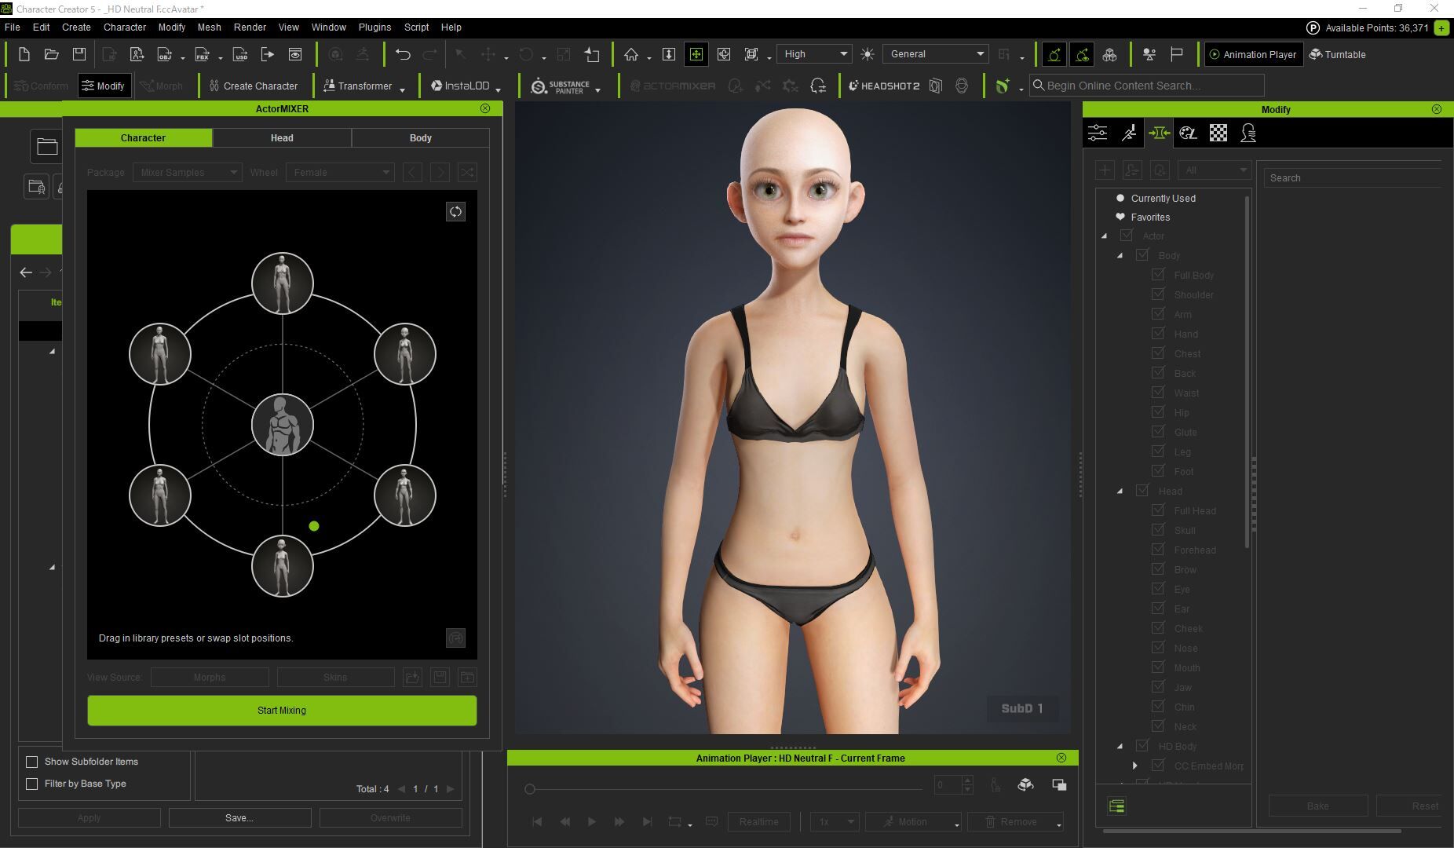Image resolution: width=1454 pixels, height=848 pixels.
Task: Open the Headshot 2 plugin
Action: (884, 86)
